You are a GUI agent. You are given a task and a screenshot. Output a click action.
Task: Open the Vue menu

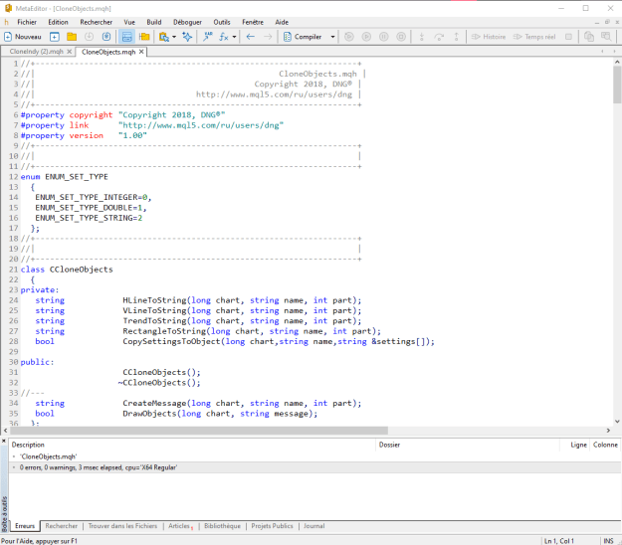129,22
